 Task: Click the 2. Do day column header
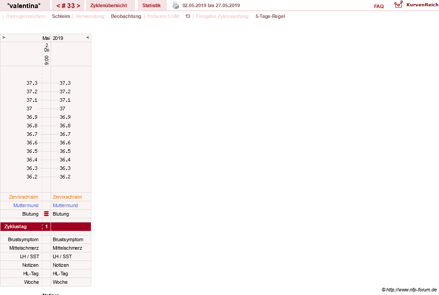pos(47,48)
